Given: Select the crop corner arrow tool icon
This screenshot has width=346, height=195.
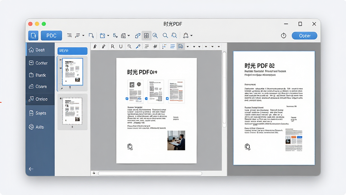Looking at the screenshot, I should point(91,36).
